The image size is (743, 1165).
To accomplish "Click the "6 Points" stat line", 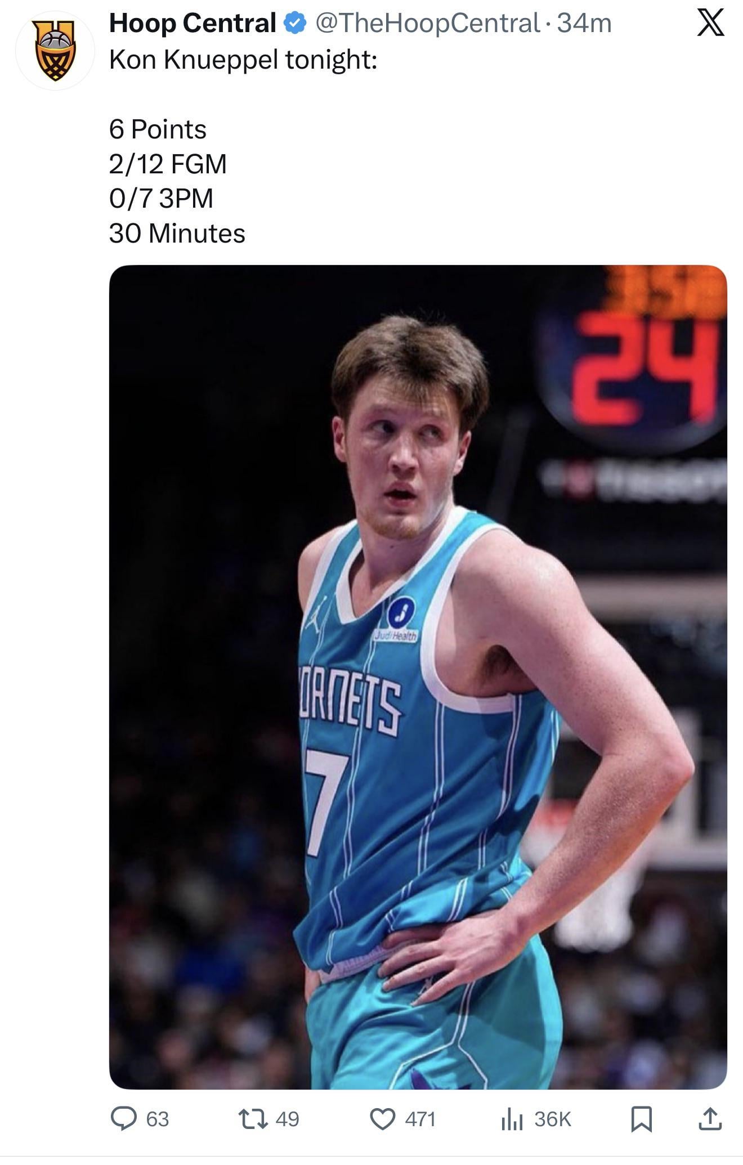I will tap(158, 129).
